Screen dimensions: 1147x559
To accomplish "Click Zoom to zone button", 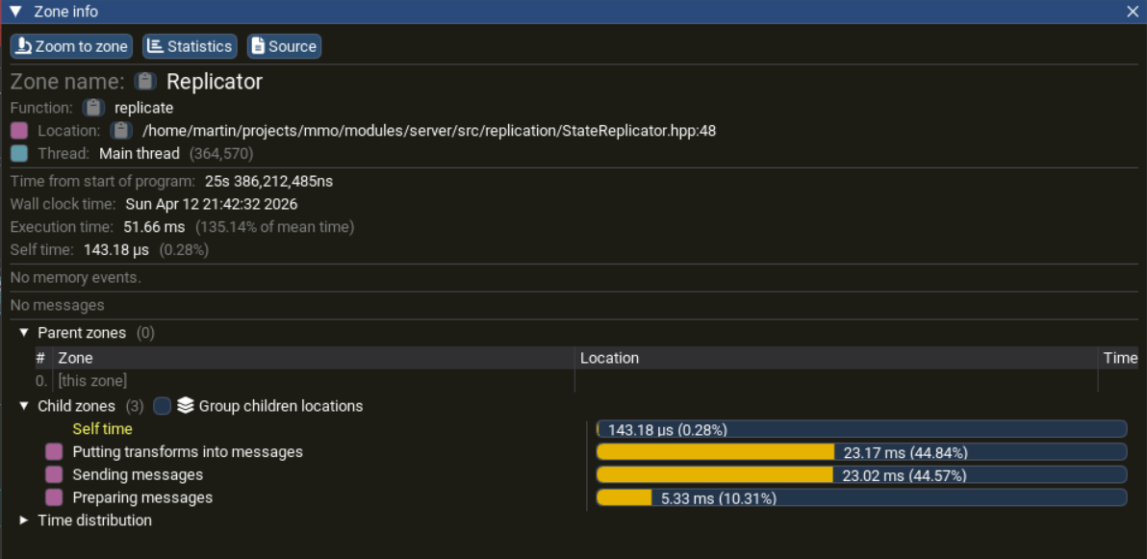I will click(71, 46).
